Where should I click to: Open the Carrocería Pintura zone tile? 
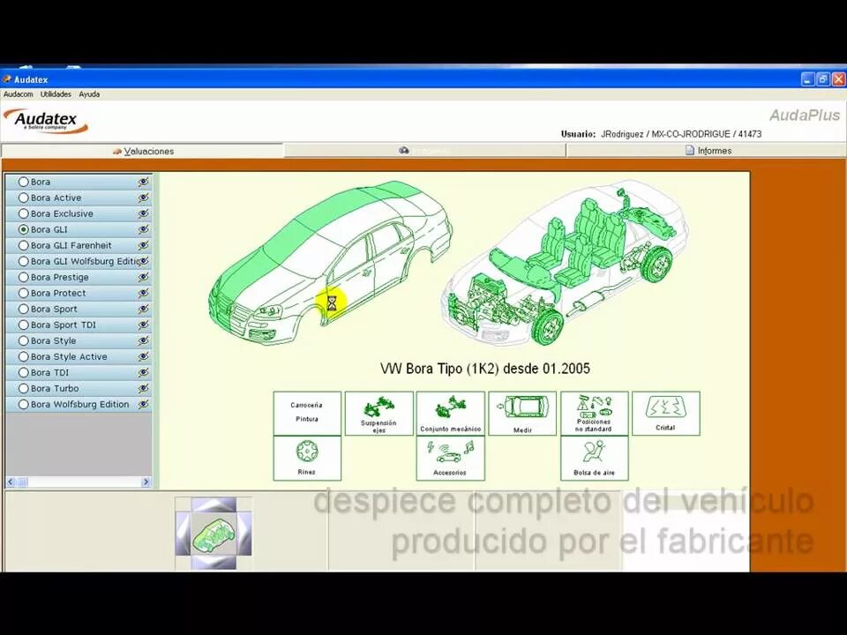pyautogui.click(x=307, y=413)
